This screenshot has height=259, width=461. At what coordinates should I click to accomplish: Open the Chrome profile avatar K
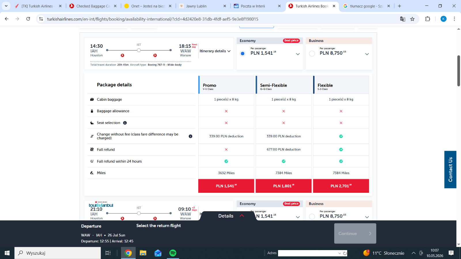coord(443,19)
